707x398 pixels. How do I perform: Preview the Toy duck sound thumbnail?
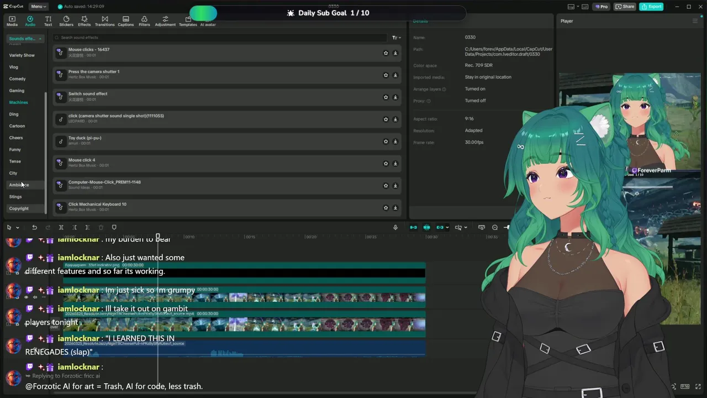(60, 141)
